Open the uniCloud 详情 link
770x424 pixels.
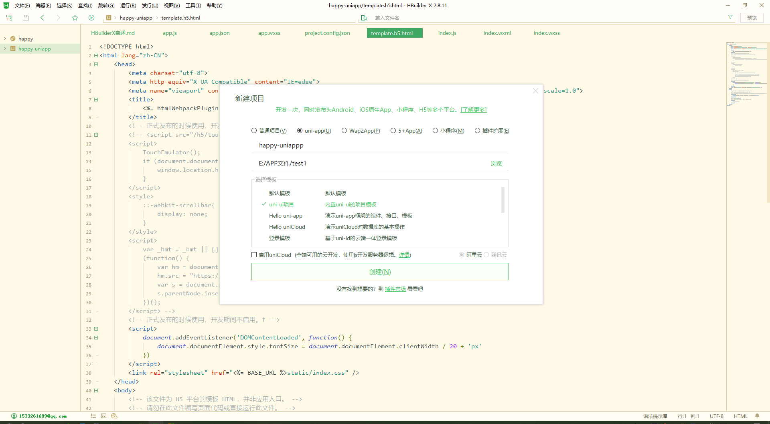(405, 255)
